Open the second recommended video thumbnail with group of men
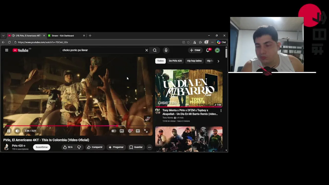 189,138
